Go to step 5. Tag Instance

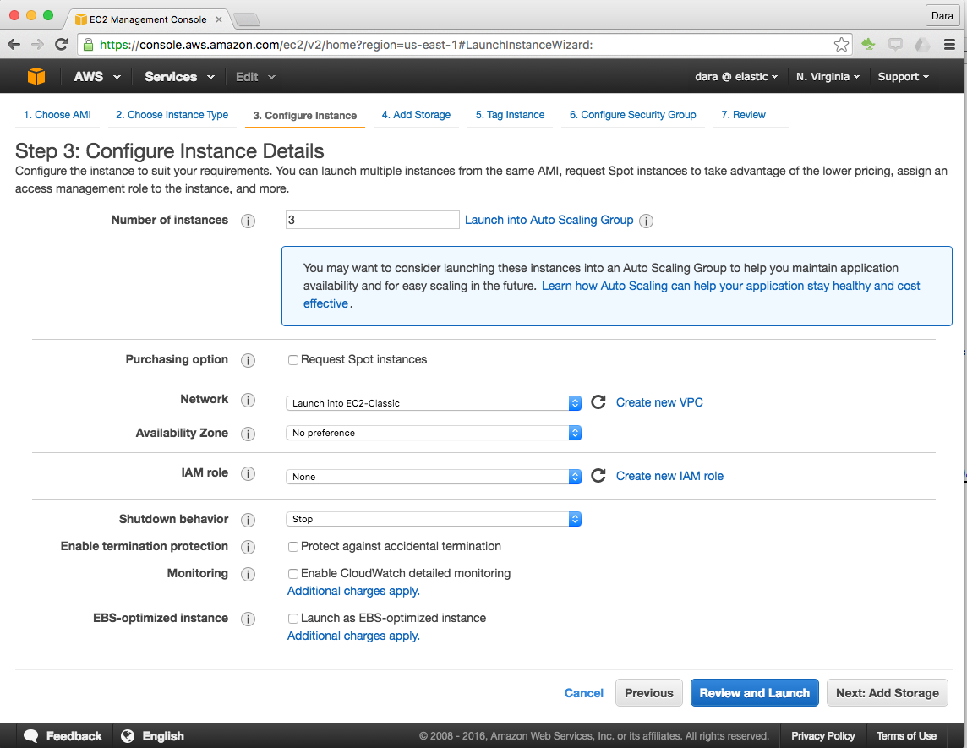[x=510, y=115]
